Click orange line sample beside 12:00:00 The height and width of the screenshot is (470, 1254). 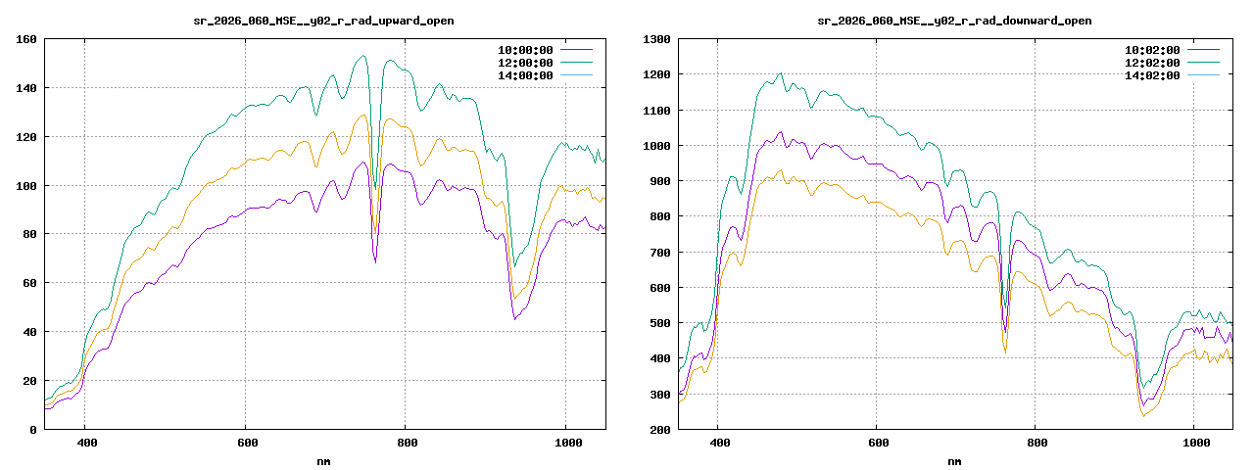click(577, 62)
